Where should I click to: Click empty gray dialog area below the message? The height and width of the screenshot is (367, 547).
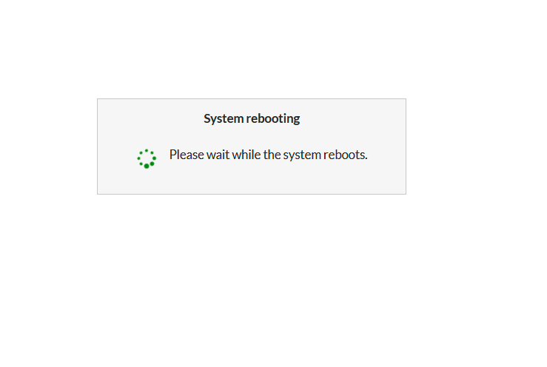[x=252, y=180]
